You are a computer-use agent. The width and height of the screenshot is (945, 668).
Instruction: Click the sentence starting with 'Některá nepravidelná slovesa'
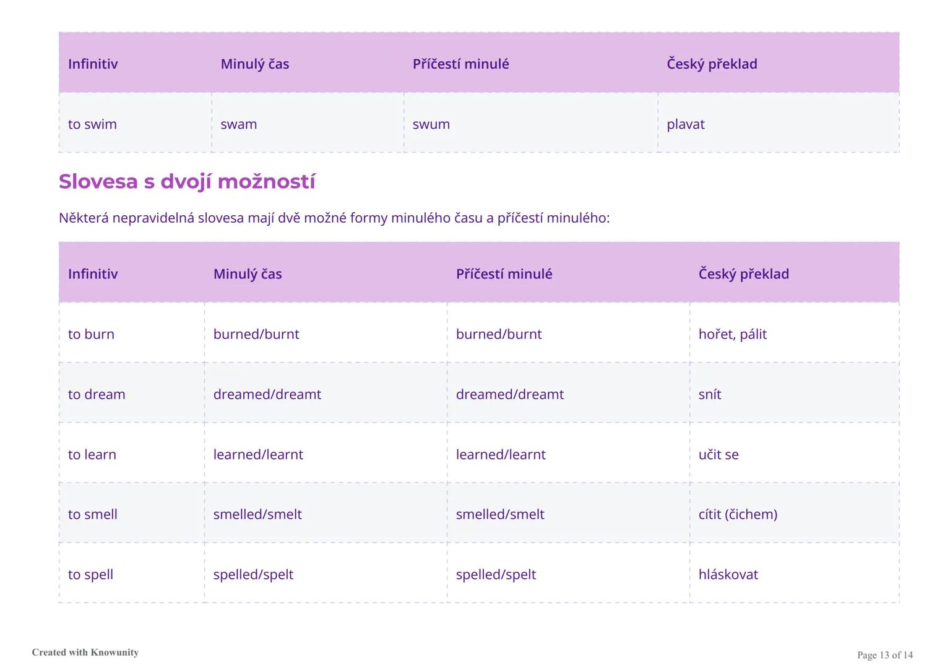click(334, 218)
